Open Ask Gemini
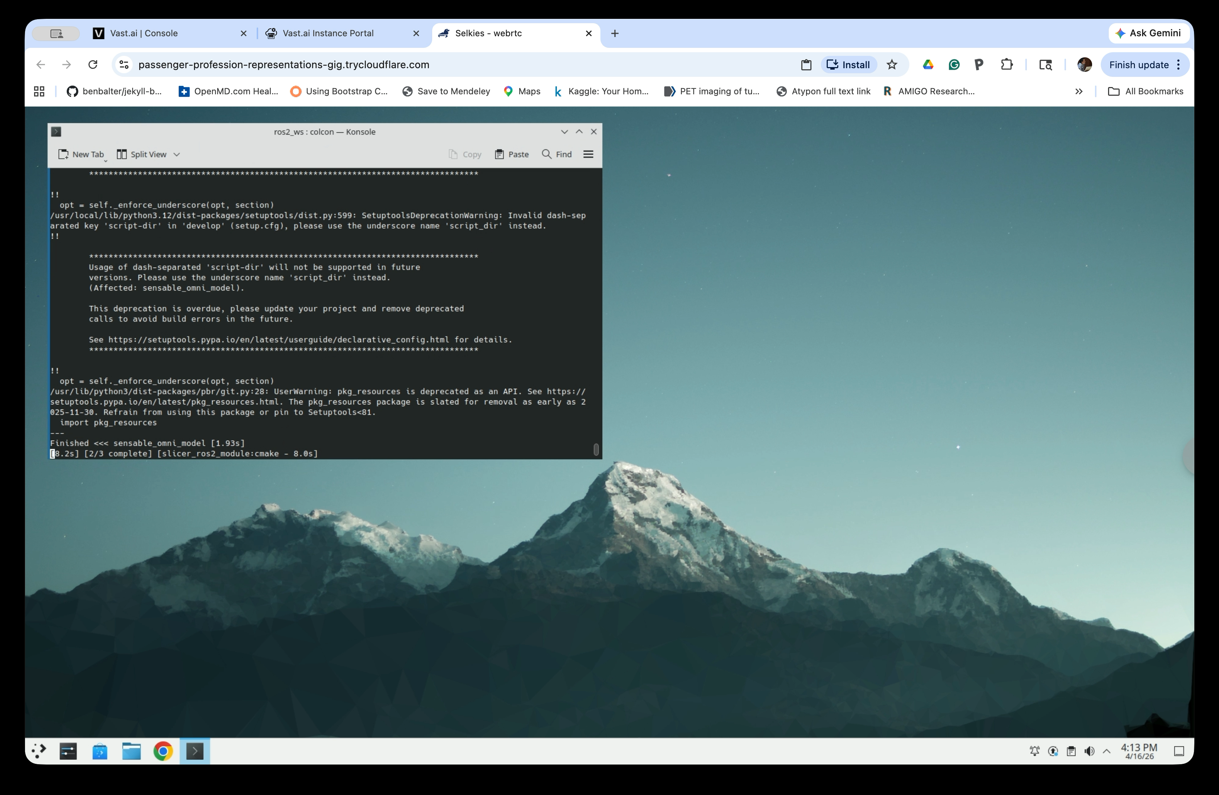 click(1148, 33)
